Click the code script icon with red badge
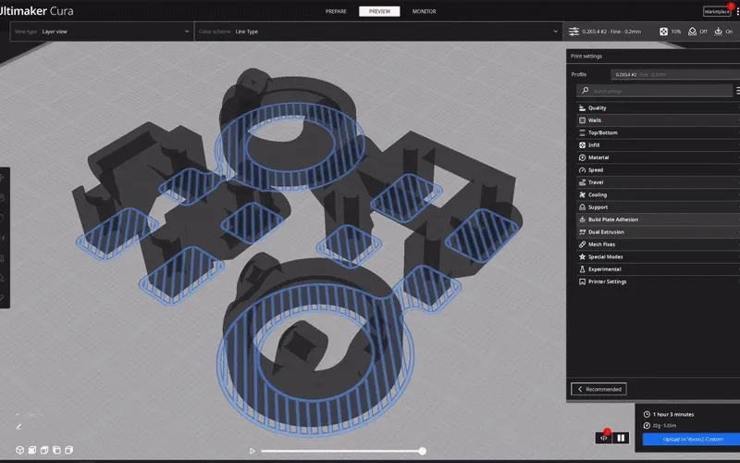The image size is (740, 463). 604,438
